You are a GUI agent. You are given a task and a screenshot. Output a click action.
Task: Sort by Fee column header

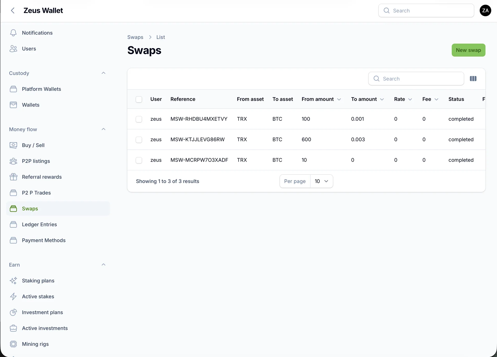point(430,99)
